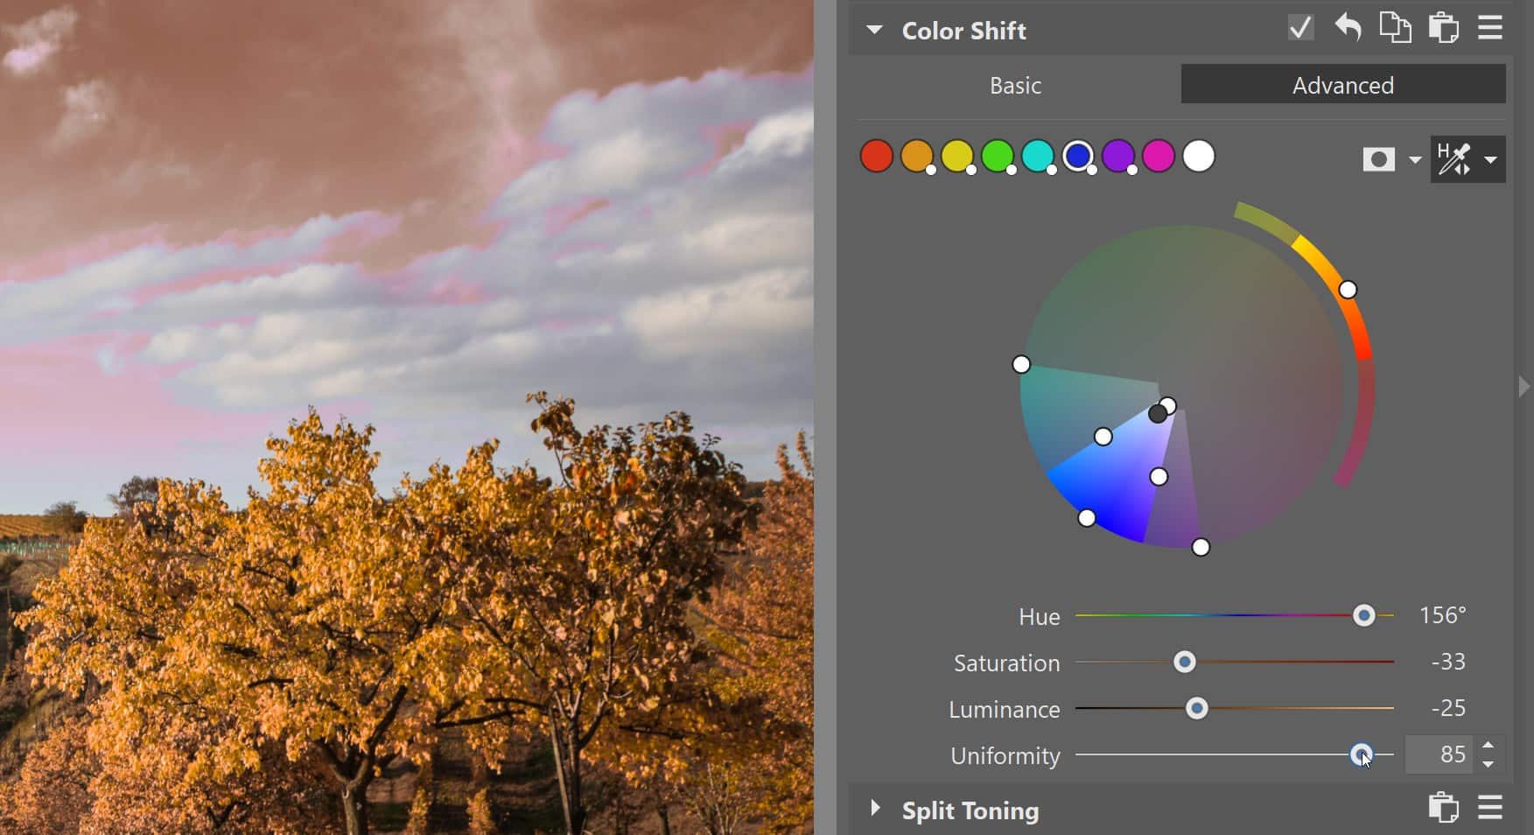Click the Saturation value -33
Image resolution: width=1534 pixels, height=835 pixels.
click(x=1448, y=662)
